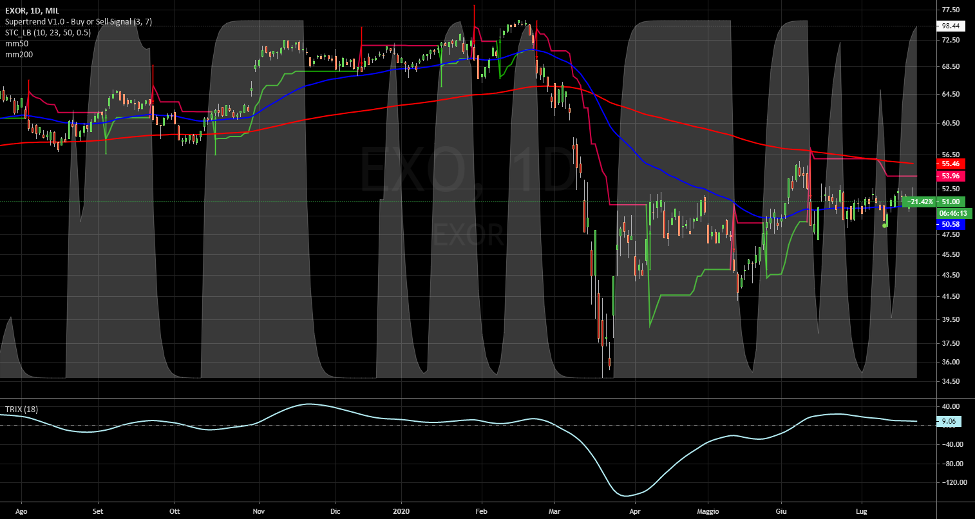
Task: Select the STC_LB (10, 23, 50, 0.5) legend
Action: pos(48,33)
